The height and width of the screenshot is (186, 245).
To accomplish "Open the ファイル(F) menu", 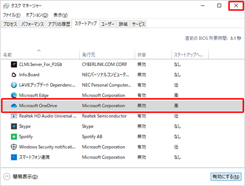I will pos(12,15).
